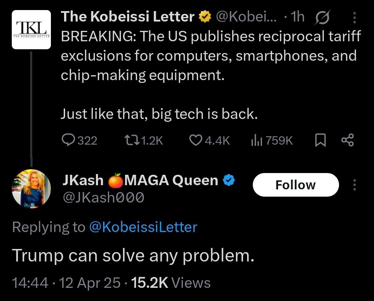This screenshot has width=374, height=301.
Task: Open more options for the Kobeissi post
Action: (354, 17)
